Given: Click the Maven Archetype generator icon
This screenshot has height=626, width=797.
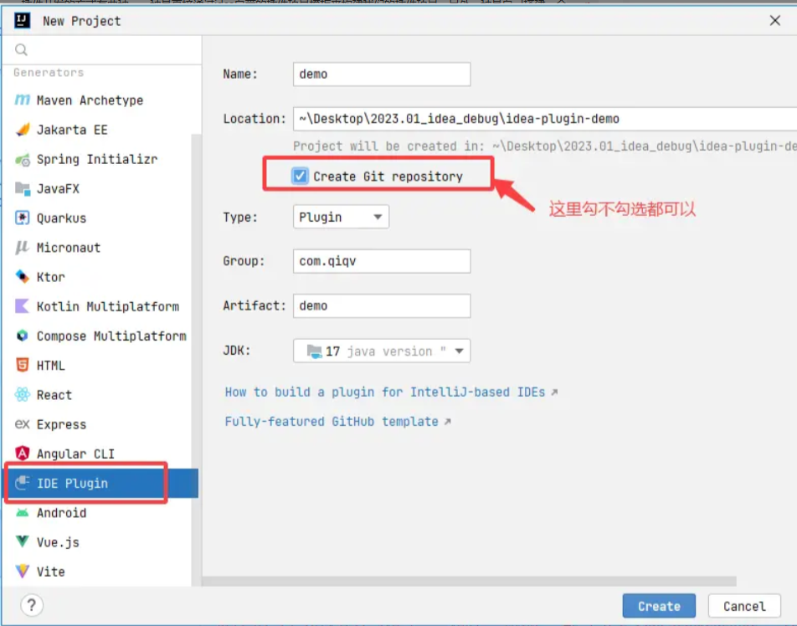Looking at the screenshot, I should (x=23, y=100).
